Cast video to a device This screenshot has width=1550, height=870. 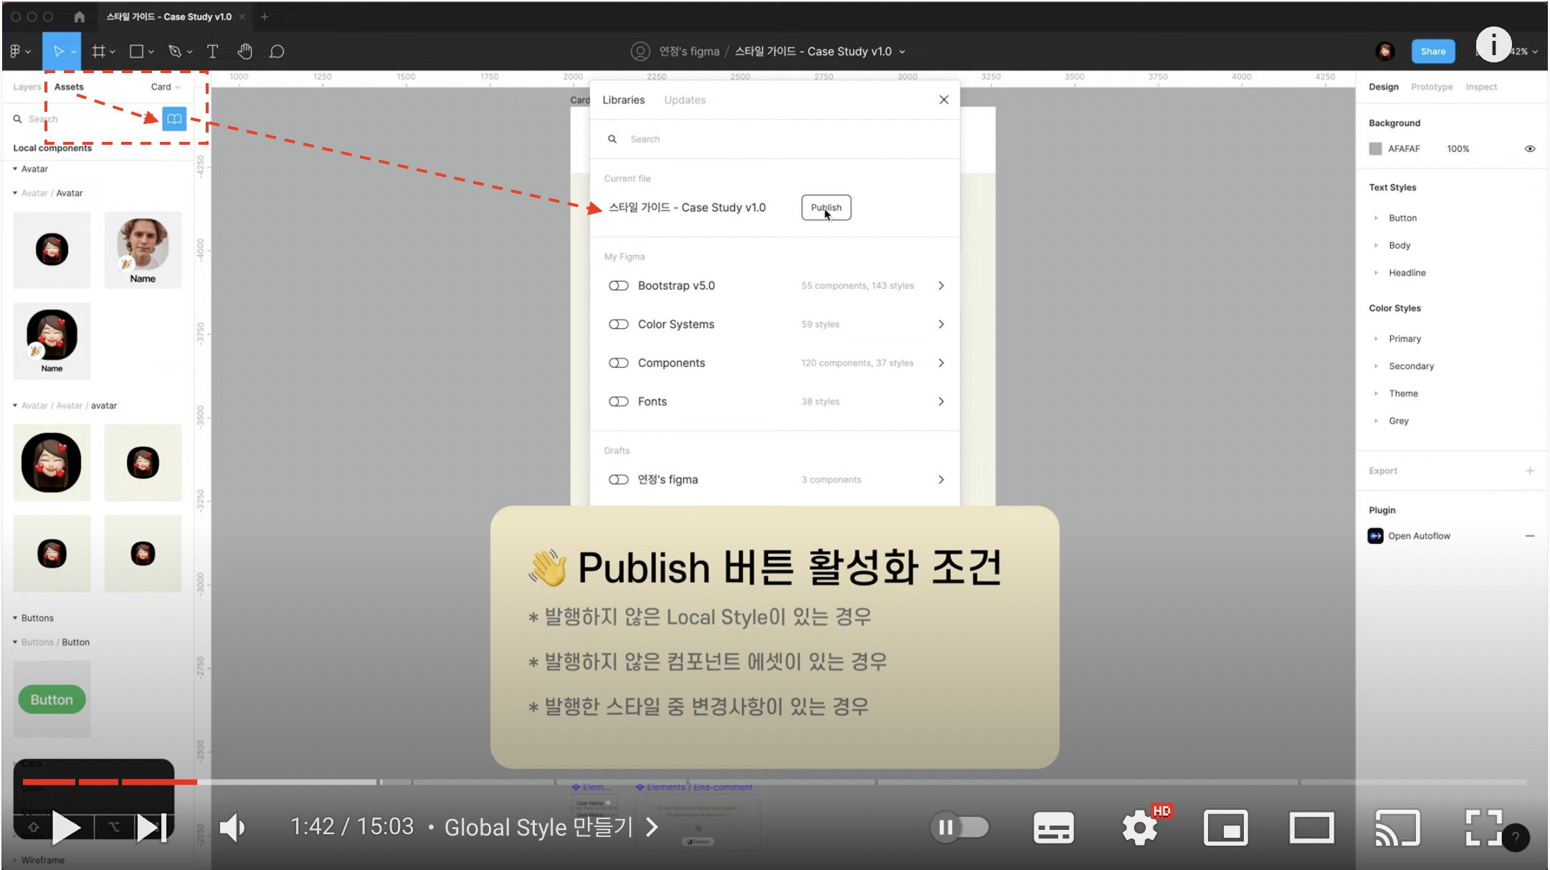(1397, 828)
